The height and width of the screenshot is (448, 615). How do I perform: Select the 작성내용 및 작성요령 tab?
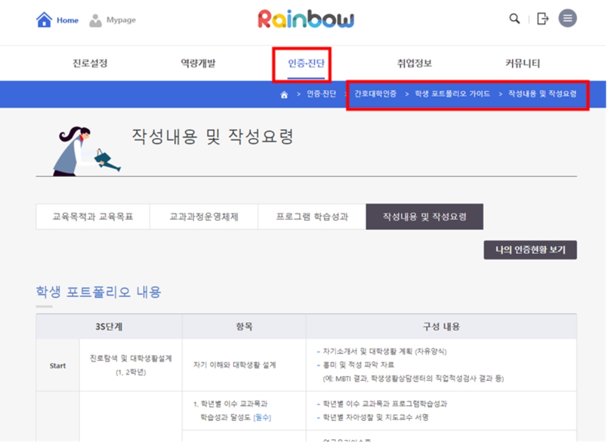click(425, 217)
